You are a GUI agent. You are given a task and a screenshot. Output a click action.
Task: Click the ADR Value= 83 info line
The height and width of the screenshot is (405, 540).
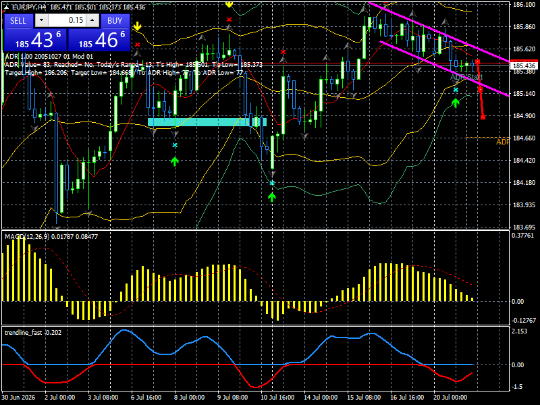coord(134,64)
